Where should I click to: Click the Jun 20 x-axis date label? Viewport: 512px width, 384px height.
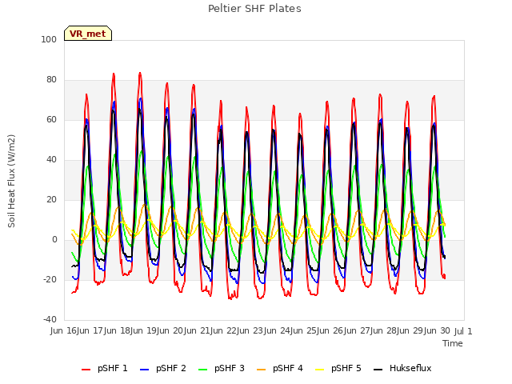click(x=171, y=330)
